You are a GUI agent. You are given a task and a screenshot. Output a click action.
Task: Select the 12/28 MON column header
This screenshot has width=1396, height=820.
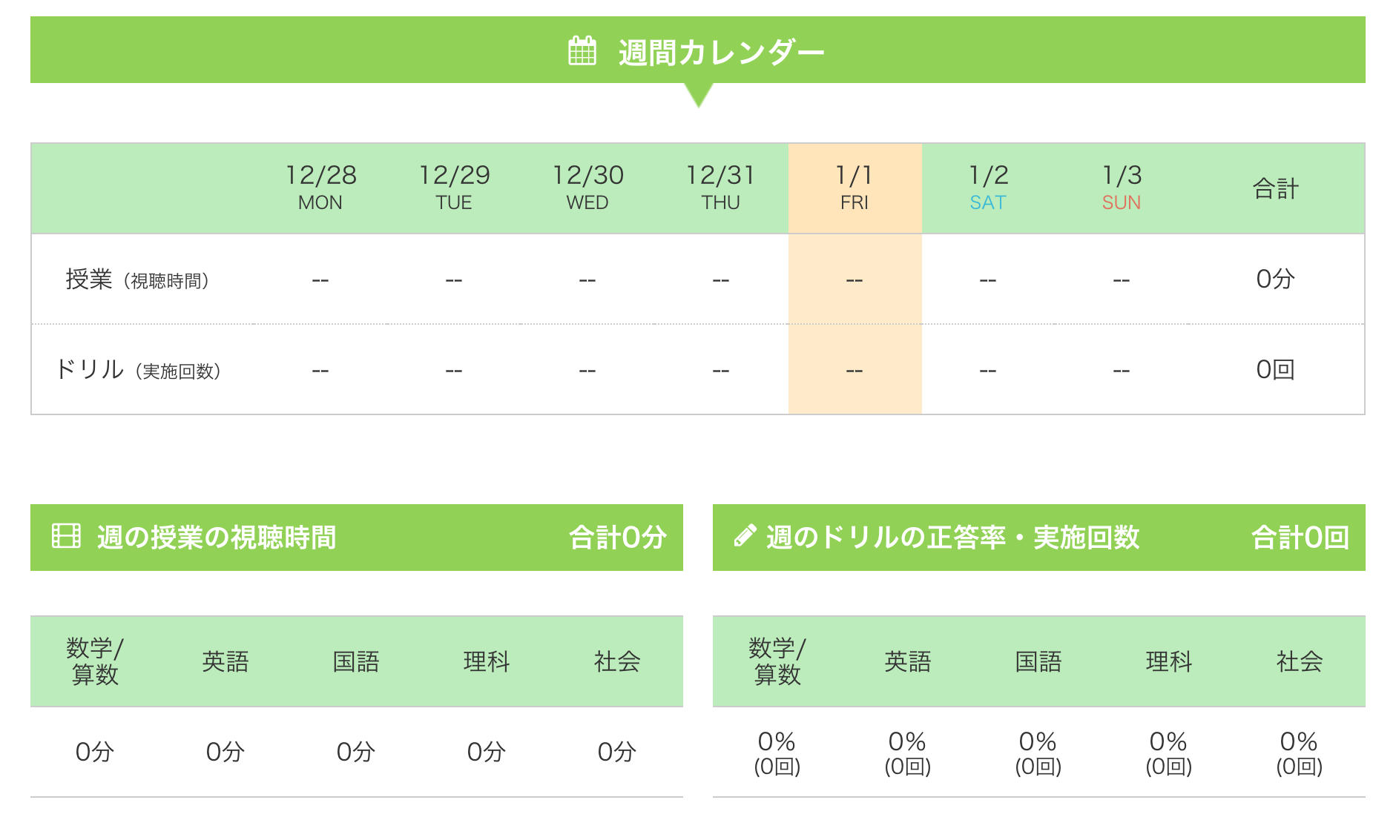[x=320, y=188]
